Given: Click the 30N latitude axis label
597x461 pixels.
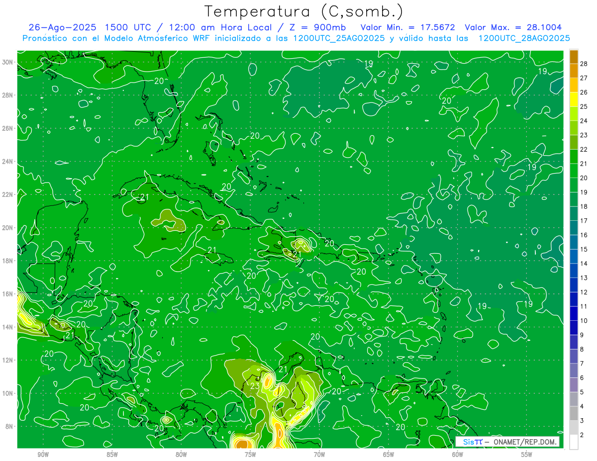Looking at the screenshot, I should (x=7, y=62).
